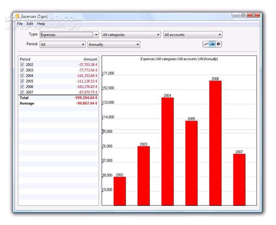The image size is (276, 225).
Task: Select the 2003 row in period list
Action: coord(58,70)
